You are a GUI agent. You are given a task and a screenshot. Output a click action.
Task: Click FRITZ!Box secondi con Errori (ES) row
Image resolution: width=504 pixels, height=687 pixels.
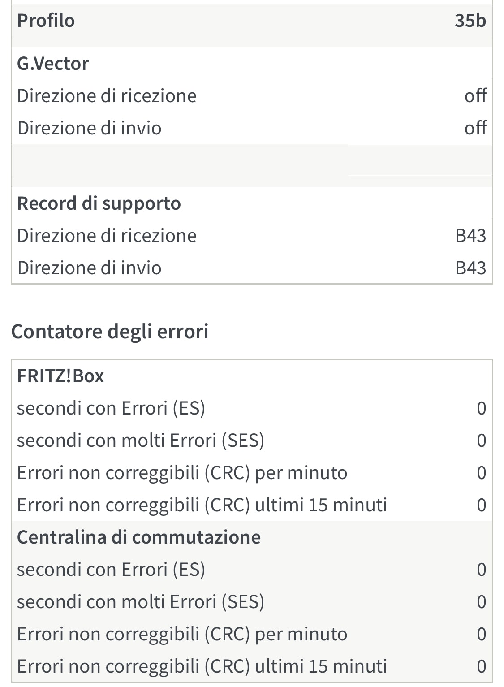[x=111, y=408]
